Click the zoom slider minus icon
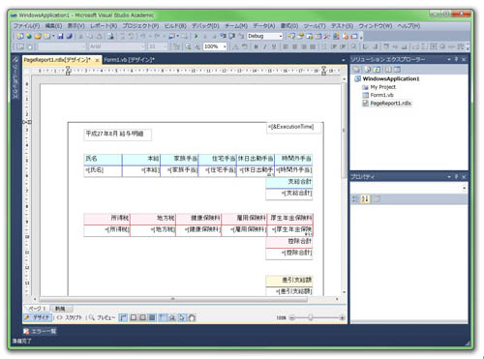This screenshot has height=359, width=484. tap(292, 318)
